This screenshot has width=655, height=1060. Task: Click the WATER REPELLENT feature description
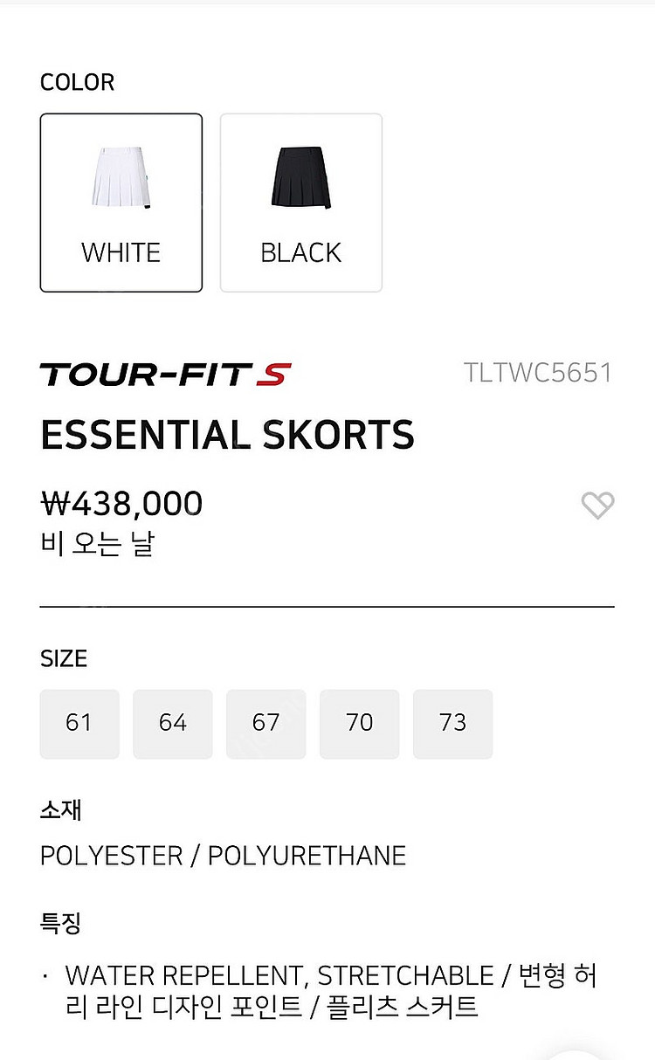pyautogui.click(x=331, y=991)
